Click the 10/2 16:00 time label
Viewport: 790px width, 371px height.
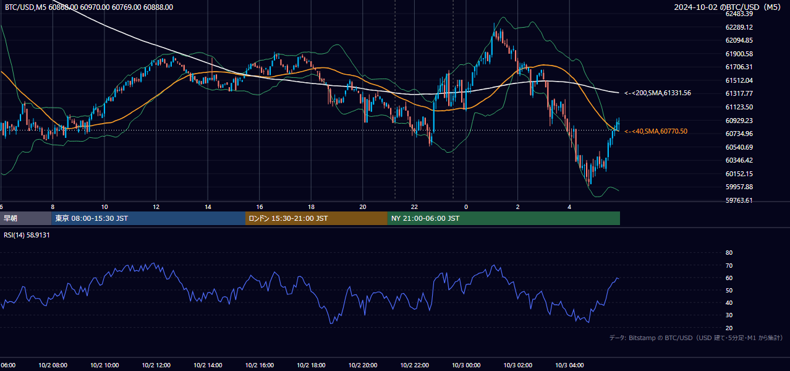tap(260, 365)
